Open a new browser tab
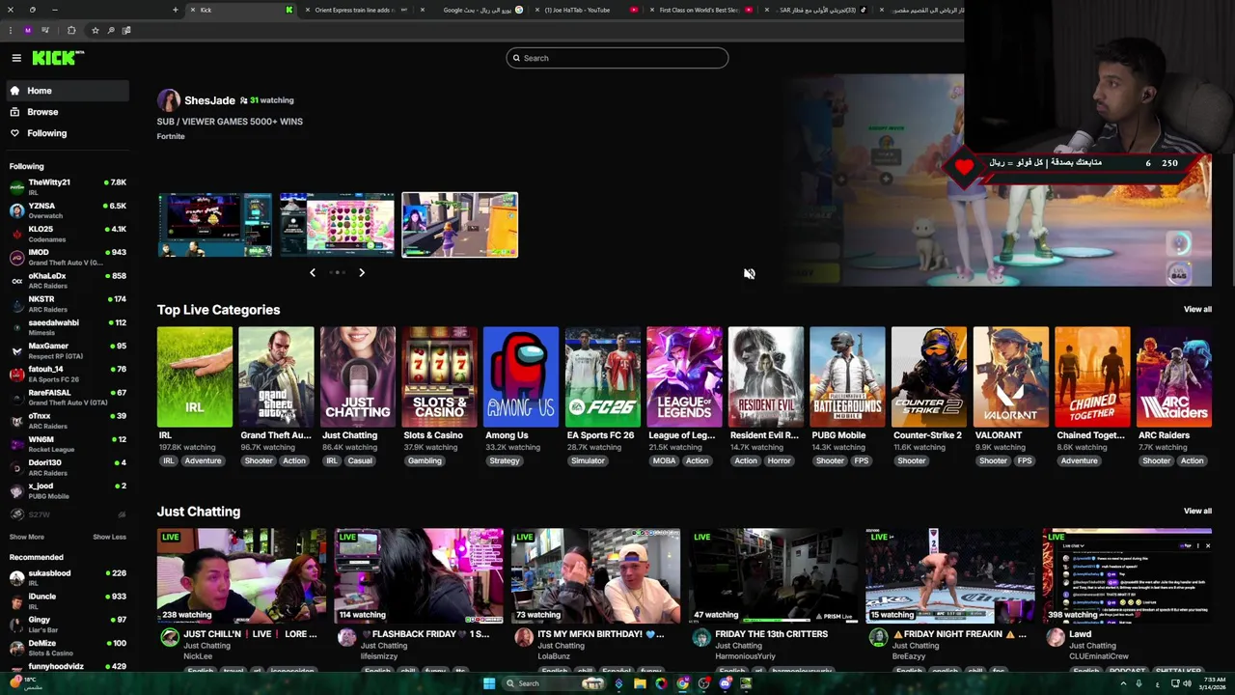The image size is (1235, 695). pos(175,10)
